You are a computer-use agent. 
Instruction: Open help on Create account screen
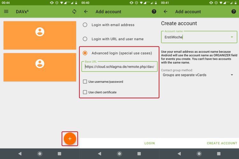[x=234, y=11]
